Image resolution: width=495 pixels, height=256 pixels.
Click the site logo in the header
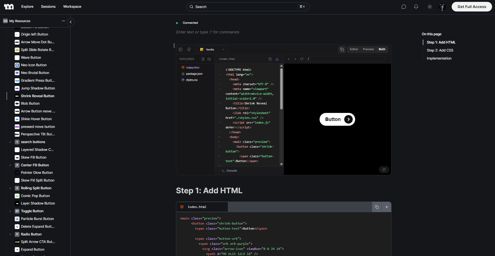[x=9, y=7]
